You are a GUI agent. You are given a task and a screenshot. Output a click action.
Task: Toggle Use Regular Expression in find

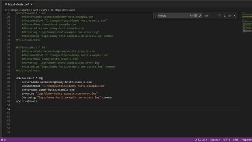coord(200,16)
